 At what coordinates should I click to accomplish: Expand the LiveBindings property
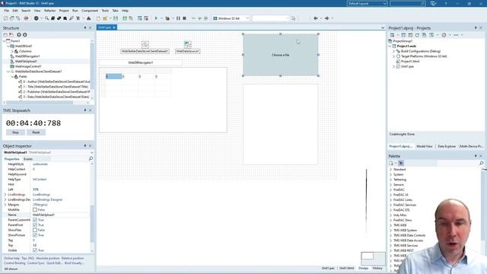coord(5,195)
